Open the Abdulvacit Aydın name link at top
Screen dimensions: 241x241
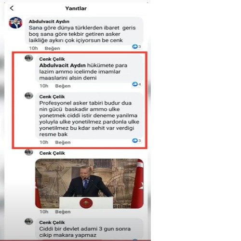(49, 21)
